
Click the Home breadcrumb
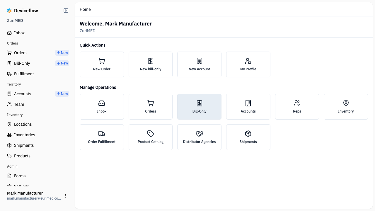85,9
